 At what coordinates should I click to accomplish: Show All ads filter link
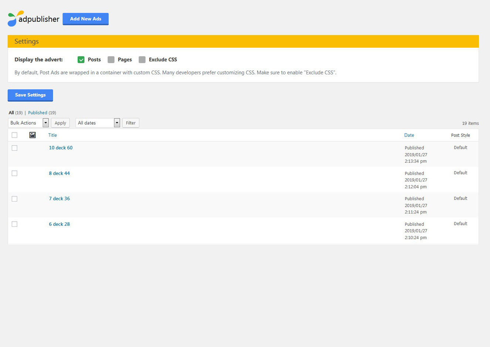(x=11, y=112)
